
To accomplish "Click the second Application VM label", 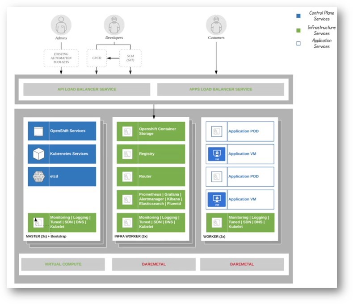I will 242,199.
